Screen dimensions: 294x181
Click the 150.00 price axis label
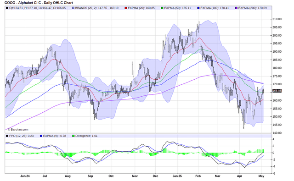pyautogui.click(x=277, y=117)
